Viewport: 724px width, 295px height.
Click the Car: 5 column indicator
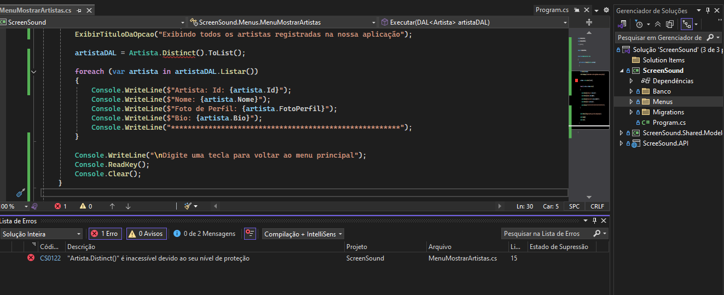tap(551, 206)
